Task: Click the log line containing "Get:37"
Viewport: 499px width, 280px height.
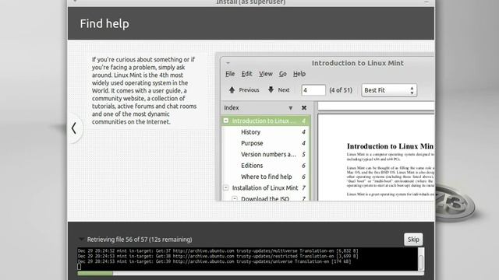Action: 218,250
